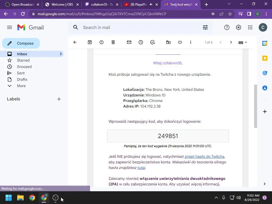The image size is (272, 204).
Task: Open taskbar volume control
Action: coord(239,198)
